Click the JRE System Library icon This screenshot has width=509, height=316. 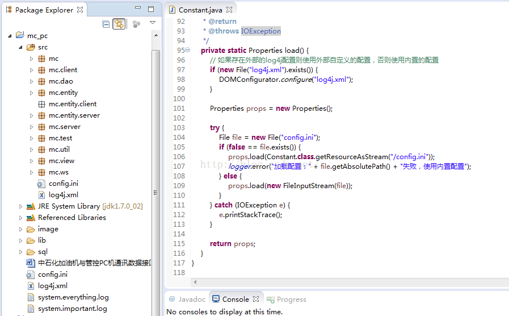(x=31, y=206)
